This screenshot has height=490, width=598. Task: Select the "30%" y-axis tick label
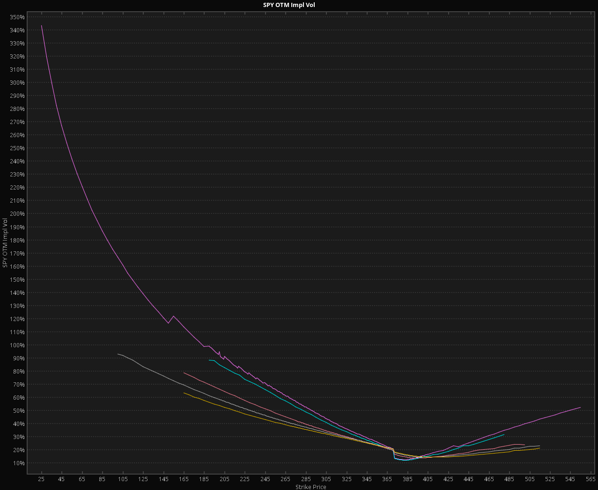pyautogui.click(x=19, y=437)
